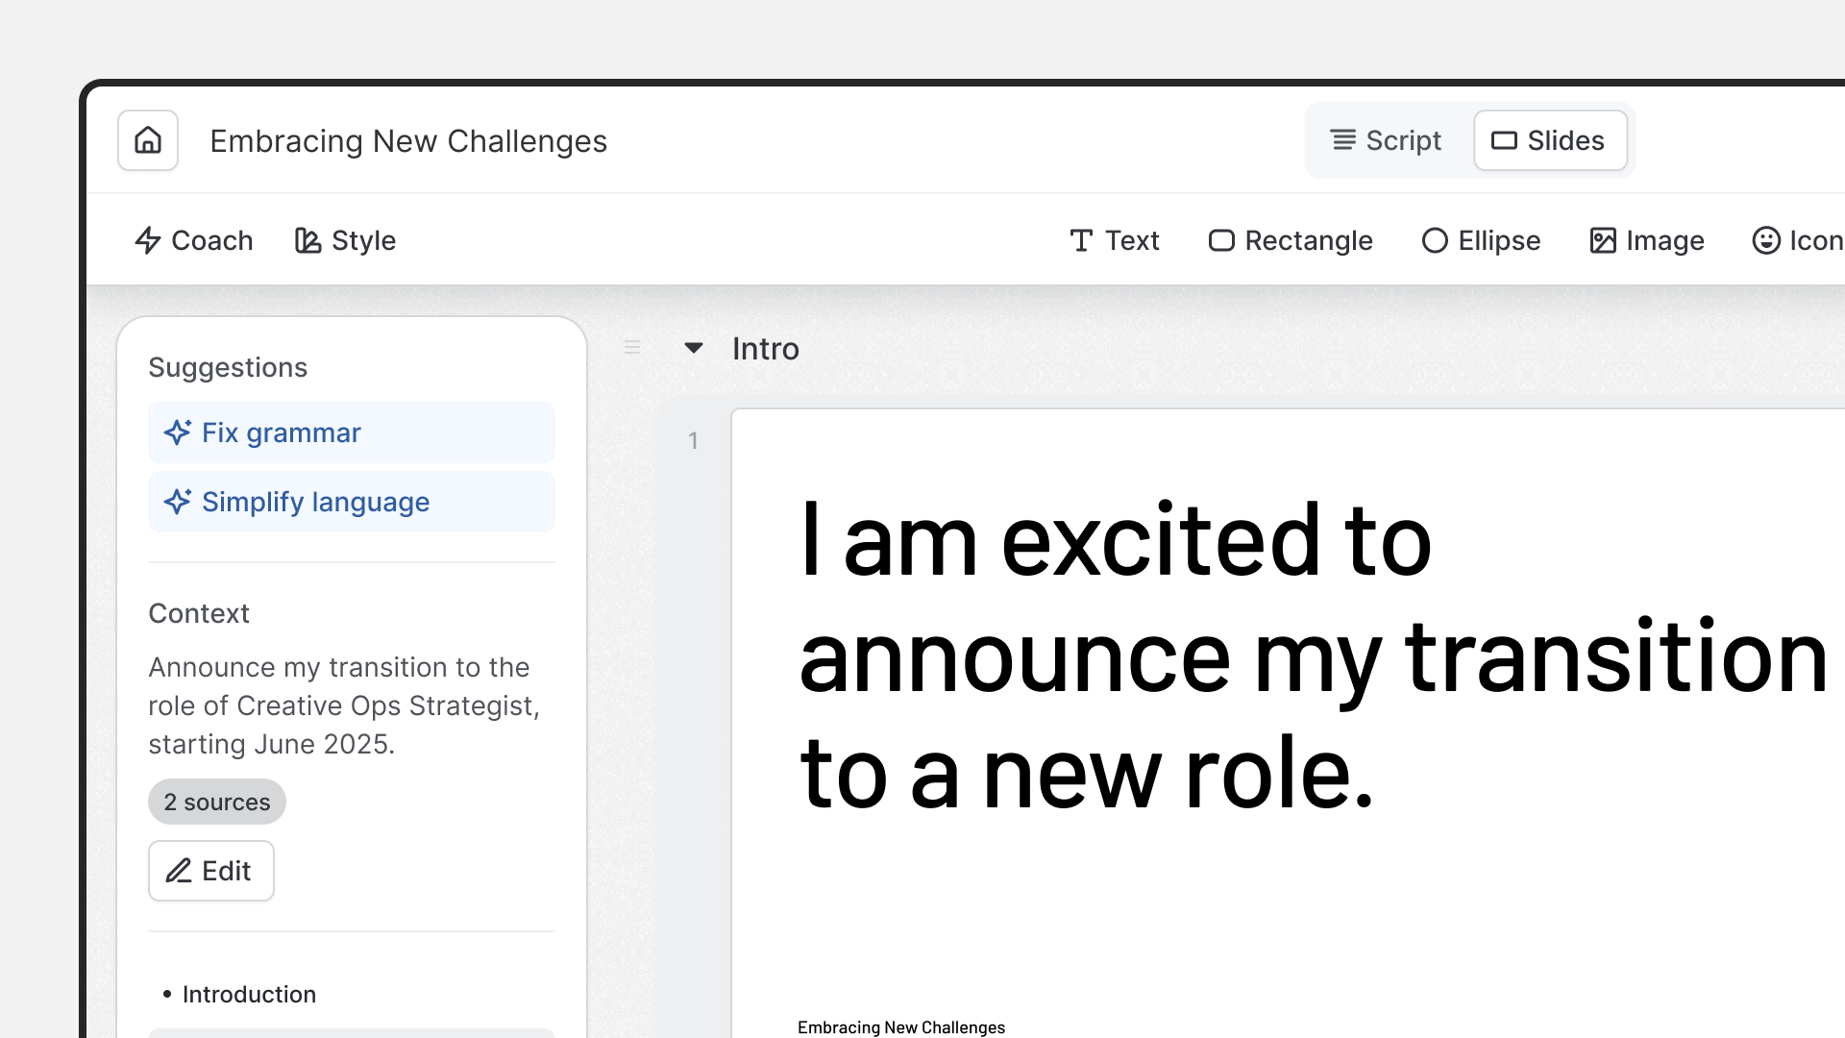Insert an Image

(1647, 240)
